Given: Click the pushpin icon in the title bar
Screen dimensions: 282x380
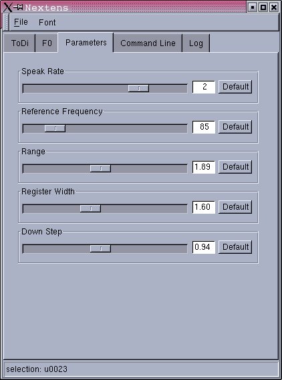Looking at the screenshot, I should tap(18, 7).
